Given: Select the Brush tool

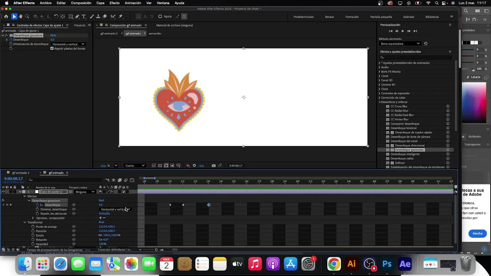Looking at the screenshot, I should point(92,16).
